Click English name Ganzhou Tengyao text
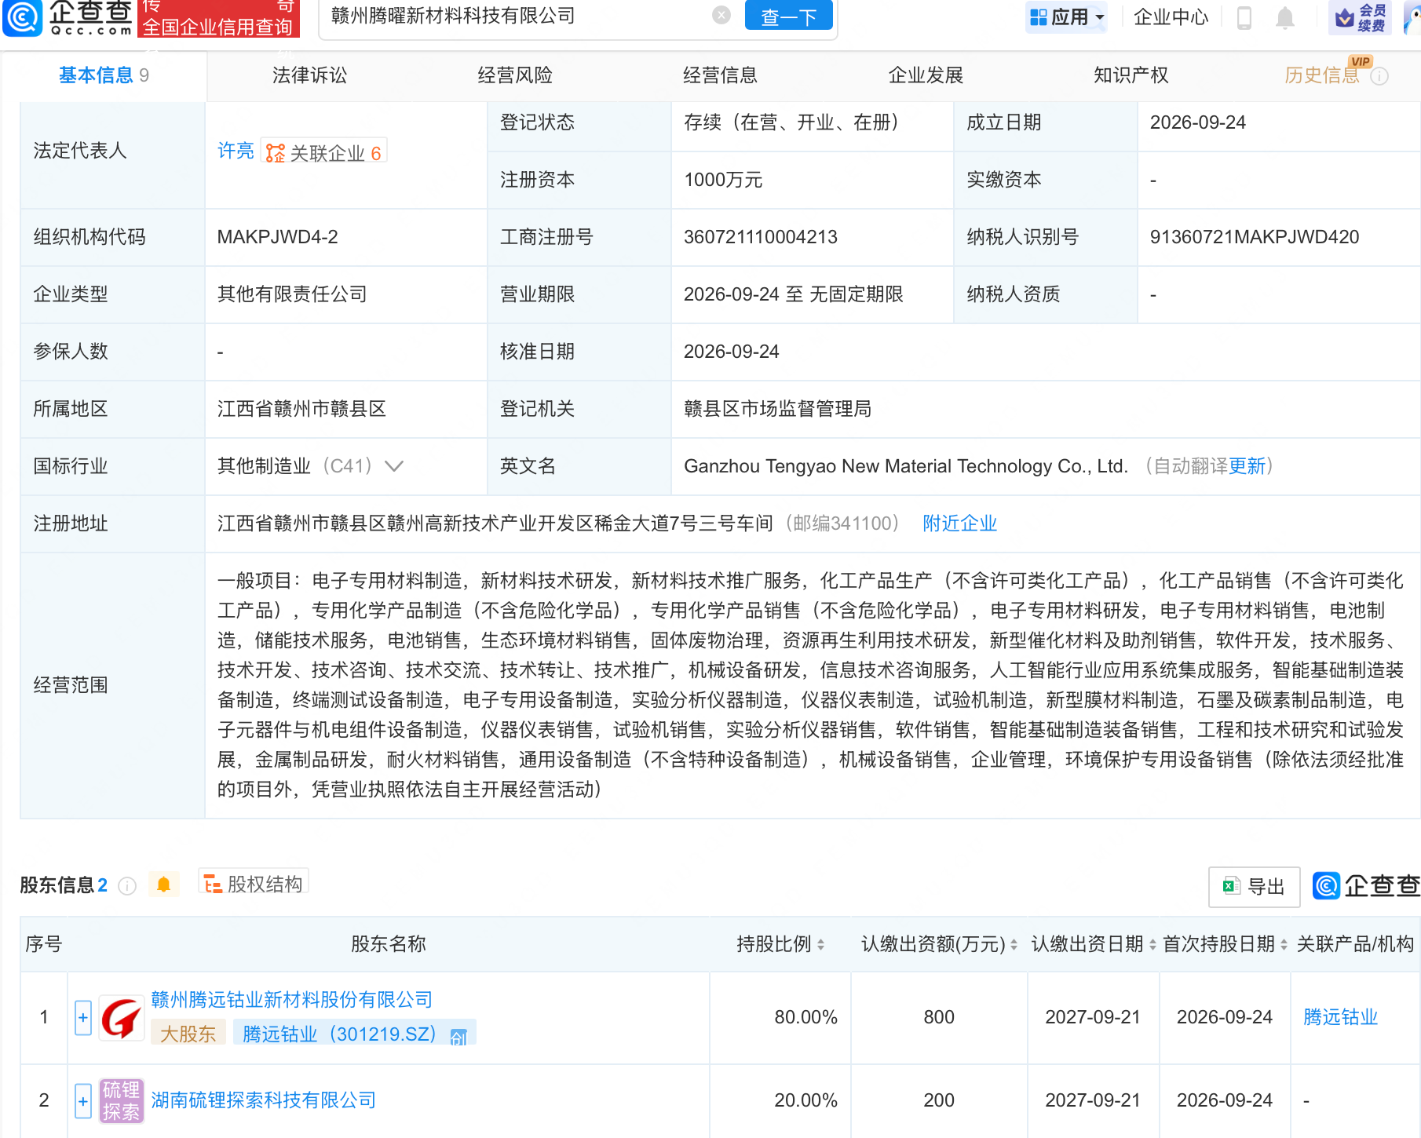The image size is (1421, 1138). [x=906, y=466]
